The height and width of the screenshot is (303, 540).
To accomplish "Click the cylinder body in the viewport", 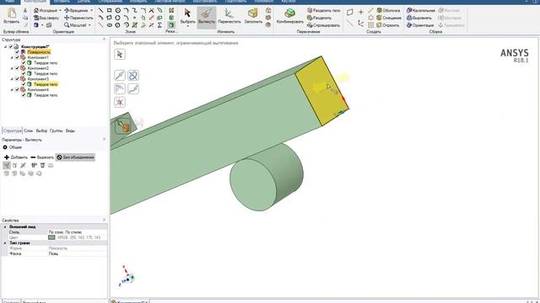I will pos(266,177).
